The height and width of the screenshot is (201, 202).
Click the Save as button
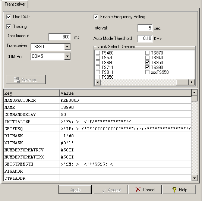click(26, 80)
